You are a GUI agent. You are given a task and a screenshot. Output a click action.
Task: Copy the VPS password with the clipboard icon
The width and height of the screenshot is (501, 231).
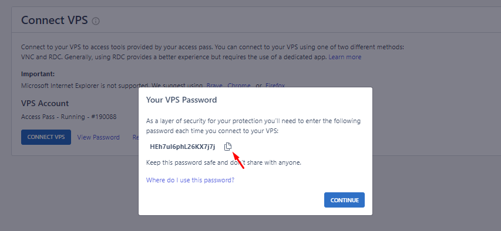point(227,147)
